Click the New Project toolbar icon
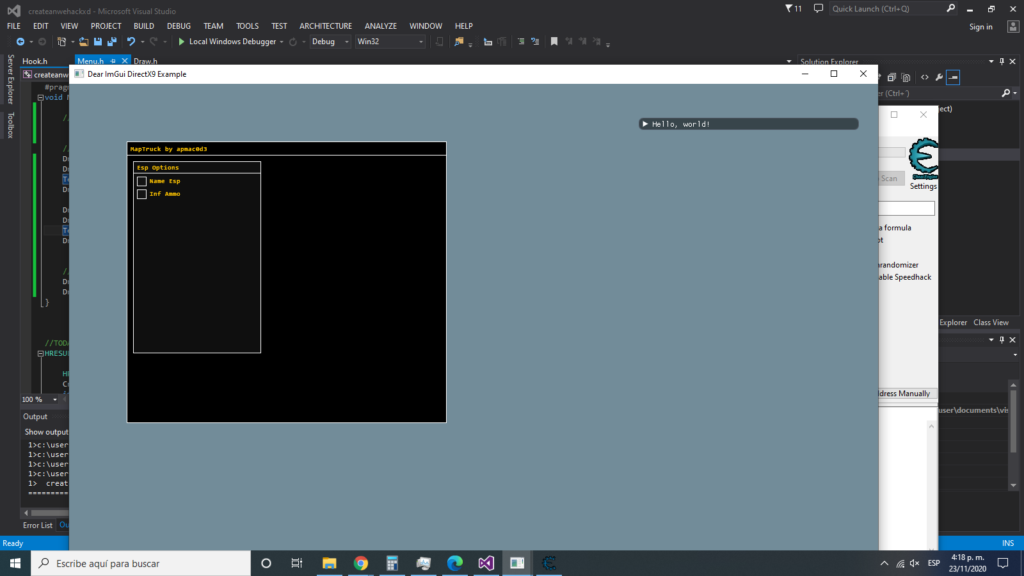This screenshot has width=1024, height=576. (x=61, y=42)
